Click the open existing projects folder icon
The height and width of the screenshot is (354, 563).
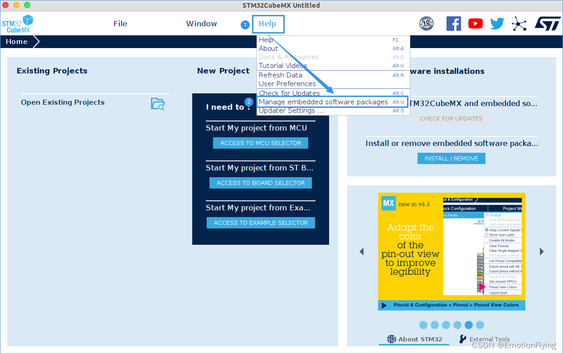(x=158, y=104)
